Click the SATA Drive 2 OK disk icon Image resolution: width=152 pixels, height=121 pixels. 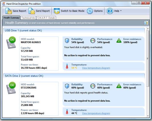[x=11, y=88]
